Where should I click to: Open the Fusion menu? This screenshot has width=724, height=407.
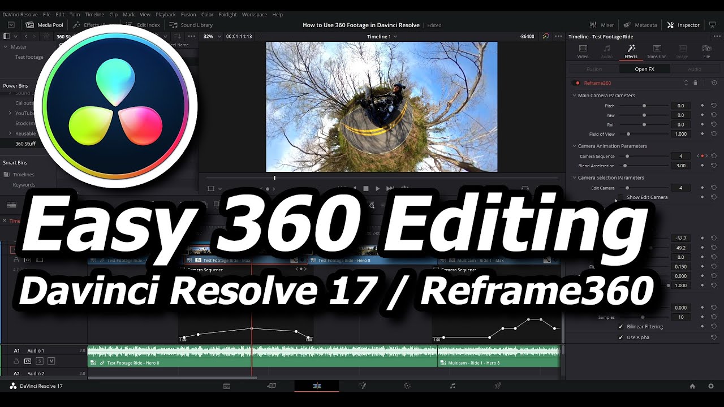[188, 14]
